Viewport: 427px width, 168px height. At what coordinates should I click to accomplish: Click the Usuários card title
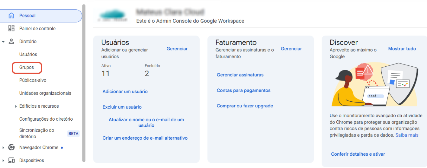pyautogui.click(x=115, y=42)
